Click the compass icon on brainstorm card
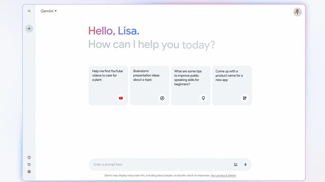Screen dimensions: 325x182 tap(162, 98)
